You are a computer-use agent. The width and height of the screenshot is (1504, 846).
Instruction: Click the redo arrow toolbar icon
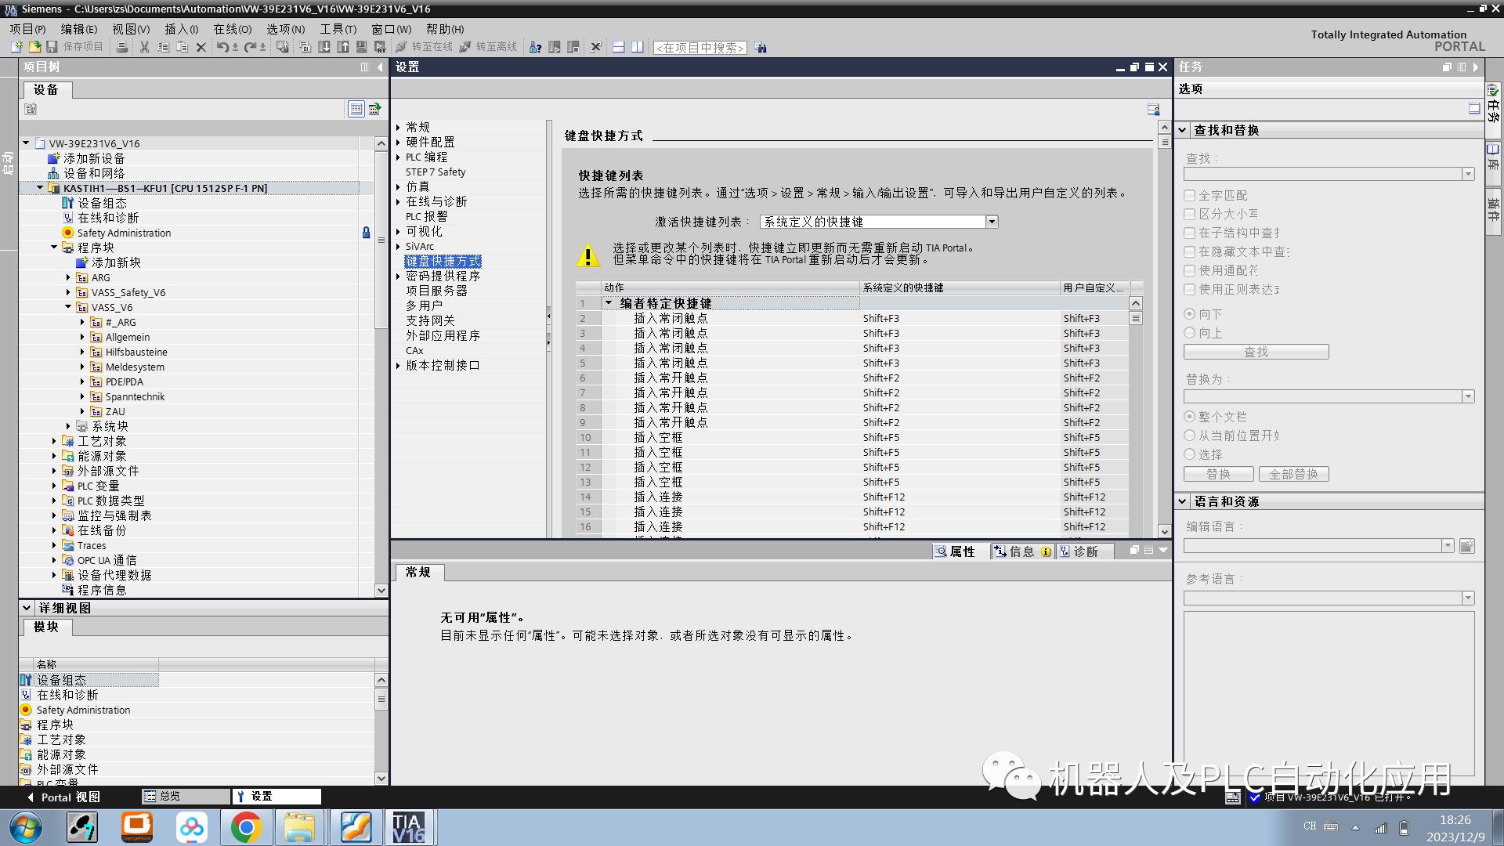(249, 47)
